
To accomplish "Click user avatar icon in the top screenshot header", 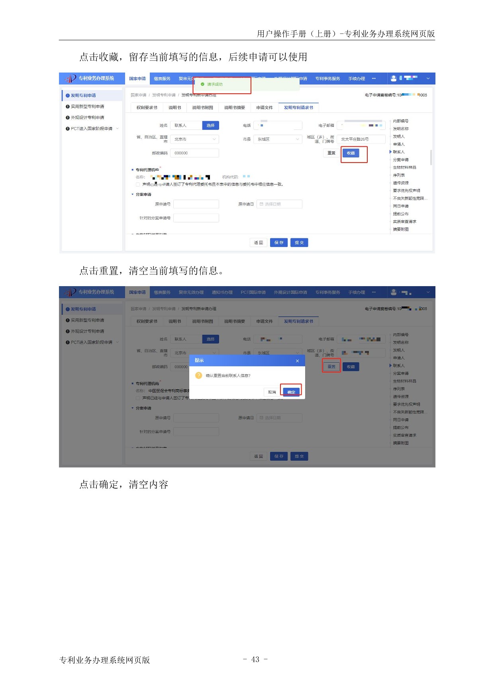I will [394, 79].
